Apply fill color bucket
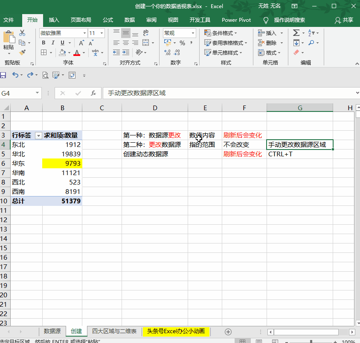 [62, 53]
